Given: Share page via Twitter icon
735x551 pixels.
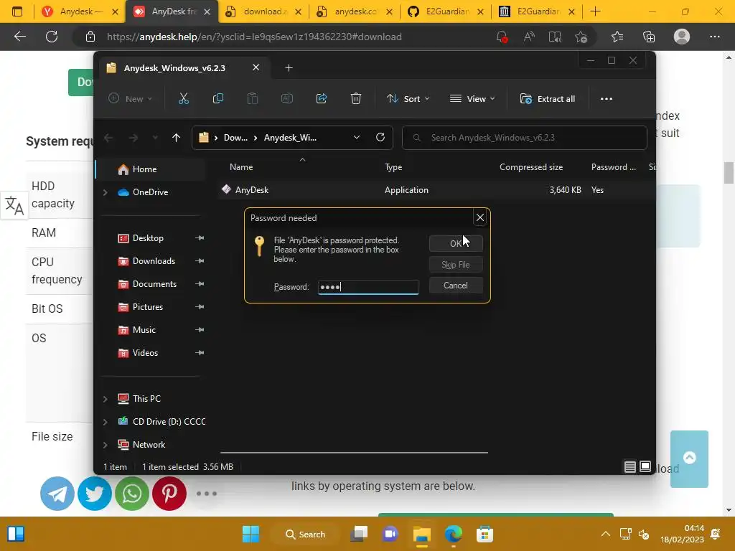Looking at the screenshot, I should pyautogui.click(x=95, y=494).
